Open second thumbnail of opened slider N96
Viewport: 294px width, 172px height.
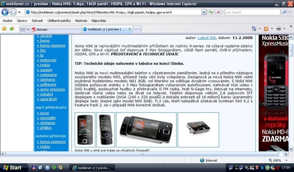105,130
